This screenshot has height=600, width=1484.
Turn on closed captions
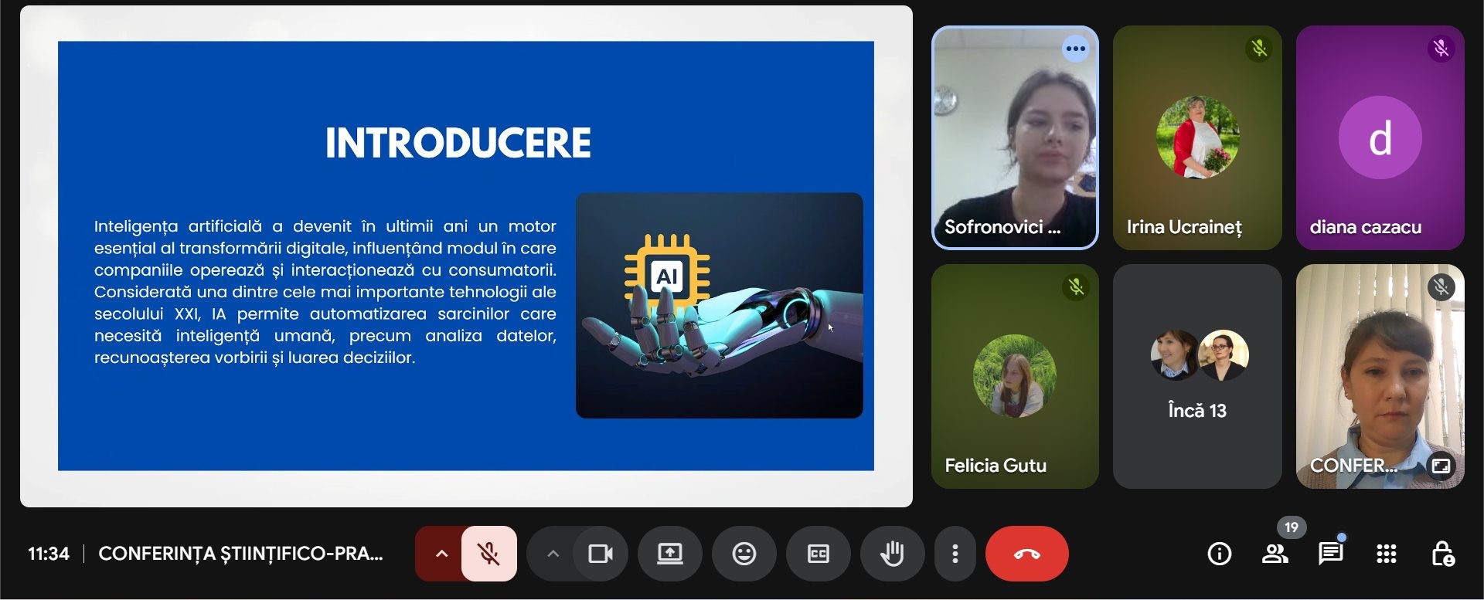click(x=818, y=554)
